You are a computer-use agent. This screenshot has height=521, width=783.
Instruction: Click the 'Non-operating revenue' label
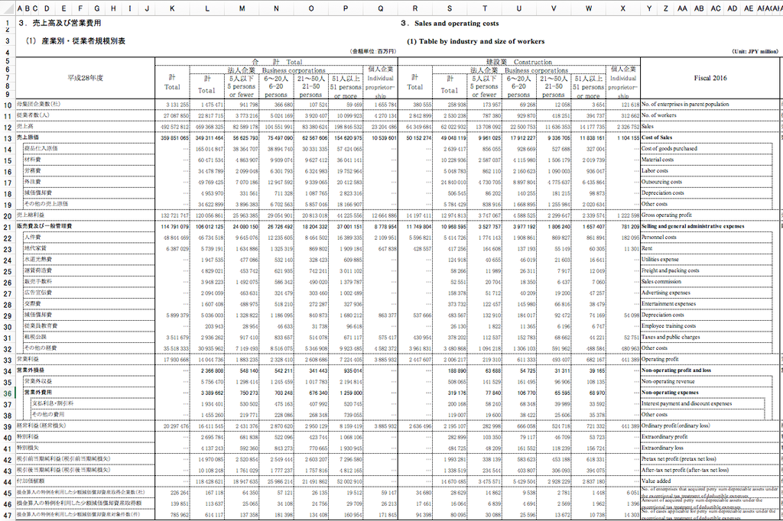pyautogui.click(x=667, y=381)
